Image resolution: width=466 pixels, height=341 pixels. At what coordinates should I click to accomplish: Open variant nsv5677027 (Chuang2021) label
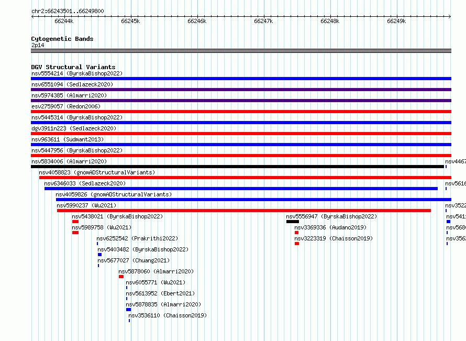click(x=134, y=260)
